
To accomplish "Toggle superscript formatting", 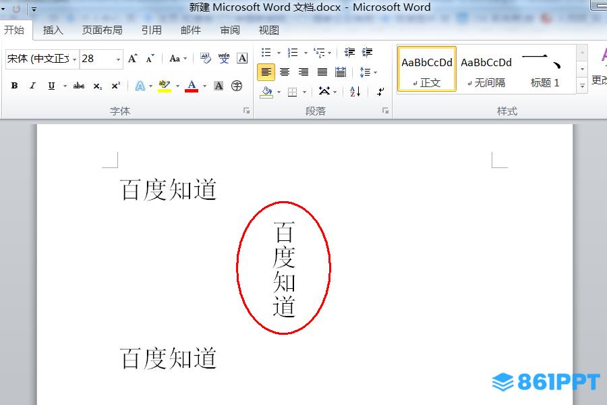I will click(x=115, y=86).
